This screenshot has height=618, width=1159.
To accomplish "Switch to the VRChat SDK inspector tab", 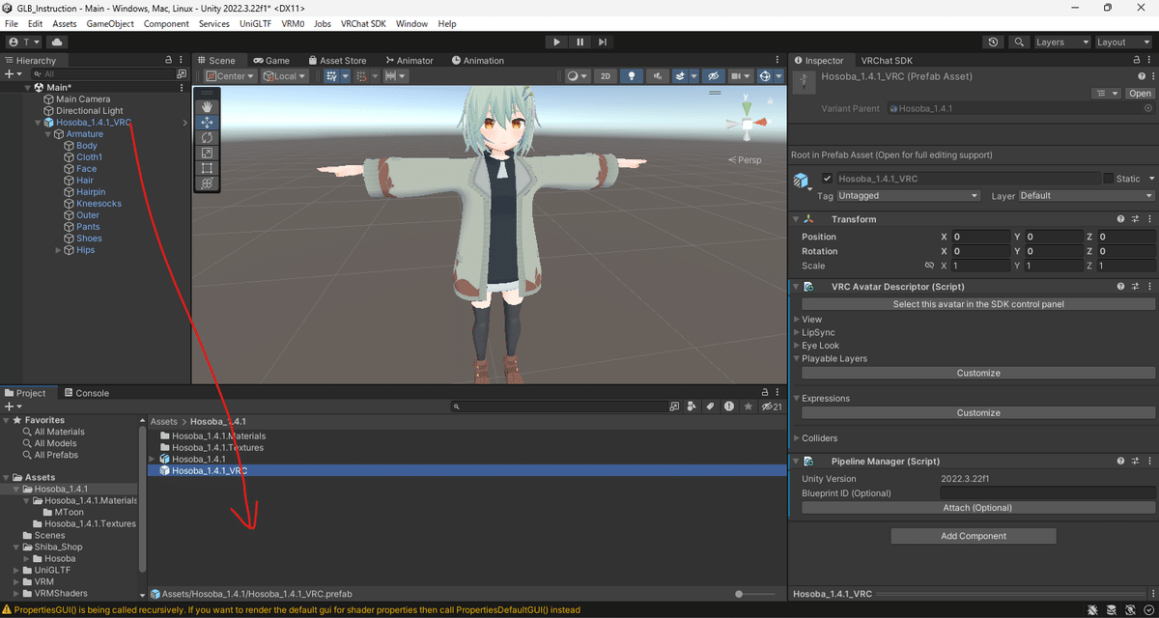I will (886, 60).
